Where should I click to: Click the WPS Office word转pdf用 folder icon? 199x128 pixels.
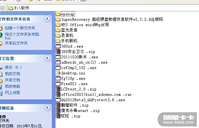click(x=58, y=25)
